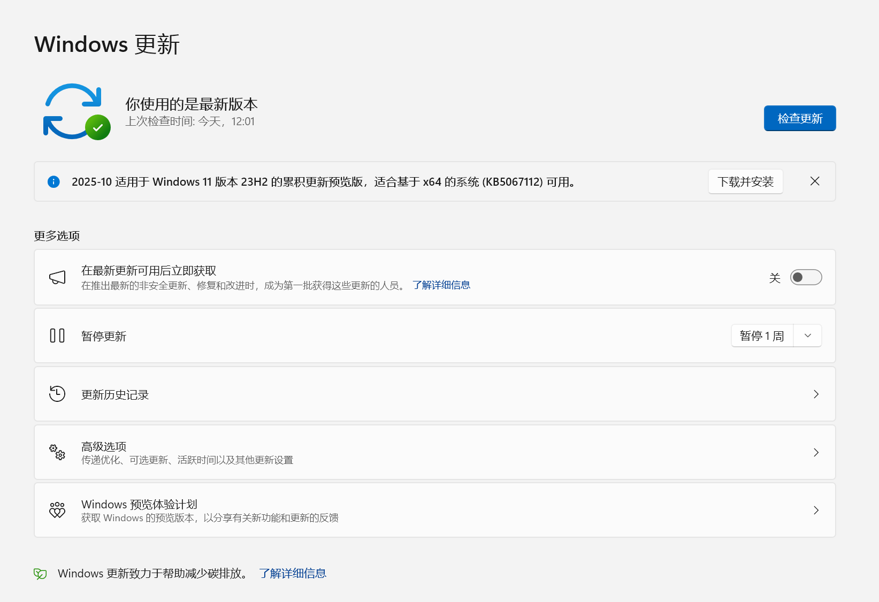Expand 更新历史记录 chevron arrow

pos(816,394)
